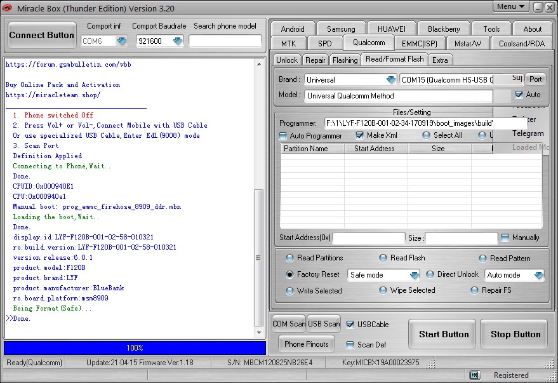558x383 pixels.
Task: Choose the Direct Unlock radio option
Action: click(430, 275)
